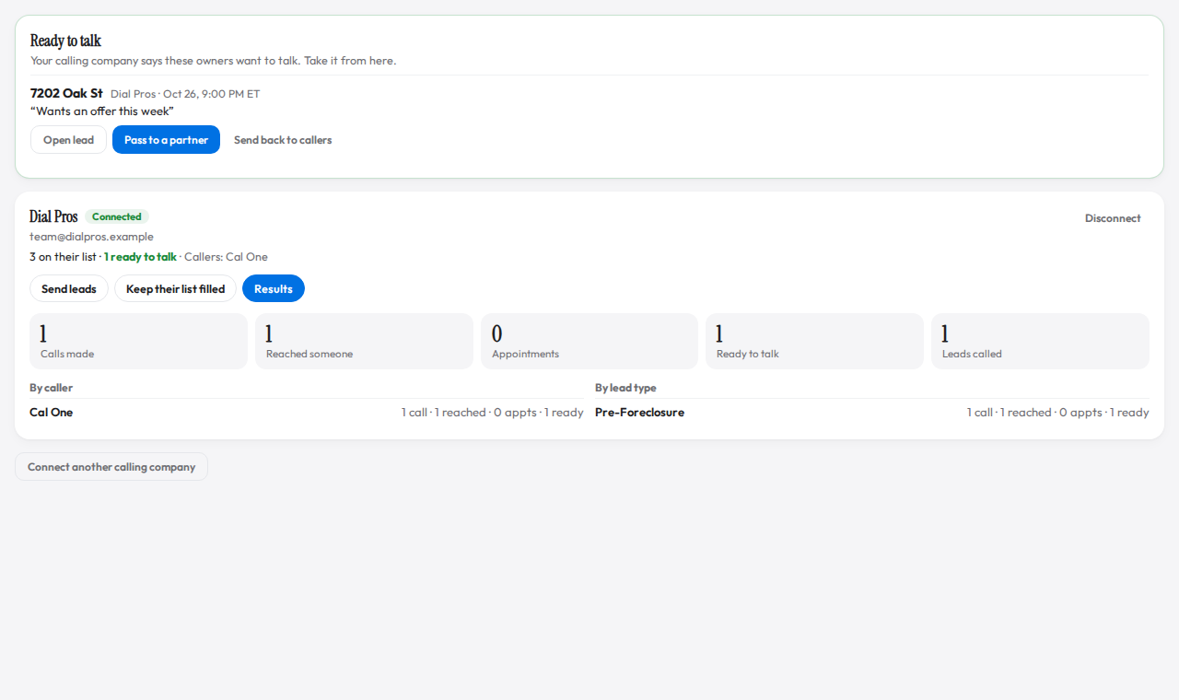
Task: Select the Cal One caller row
Action: 307,413
